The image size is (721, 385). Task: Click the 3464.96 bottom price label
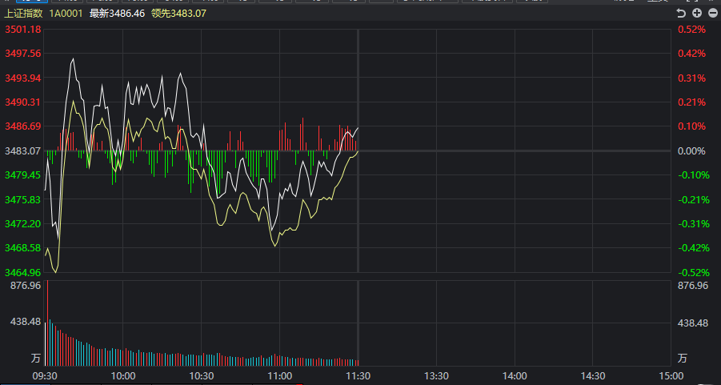click(23, 272)
